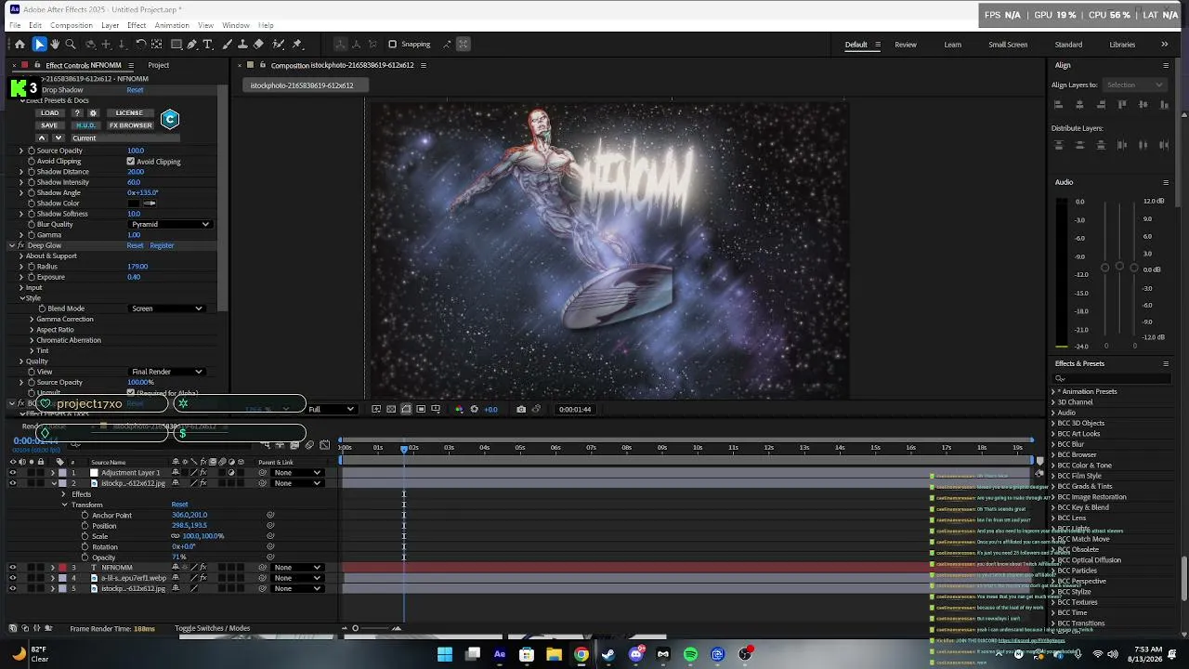
Task: Click the BCC settings gear icon
Action: tap(92, 113)
